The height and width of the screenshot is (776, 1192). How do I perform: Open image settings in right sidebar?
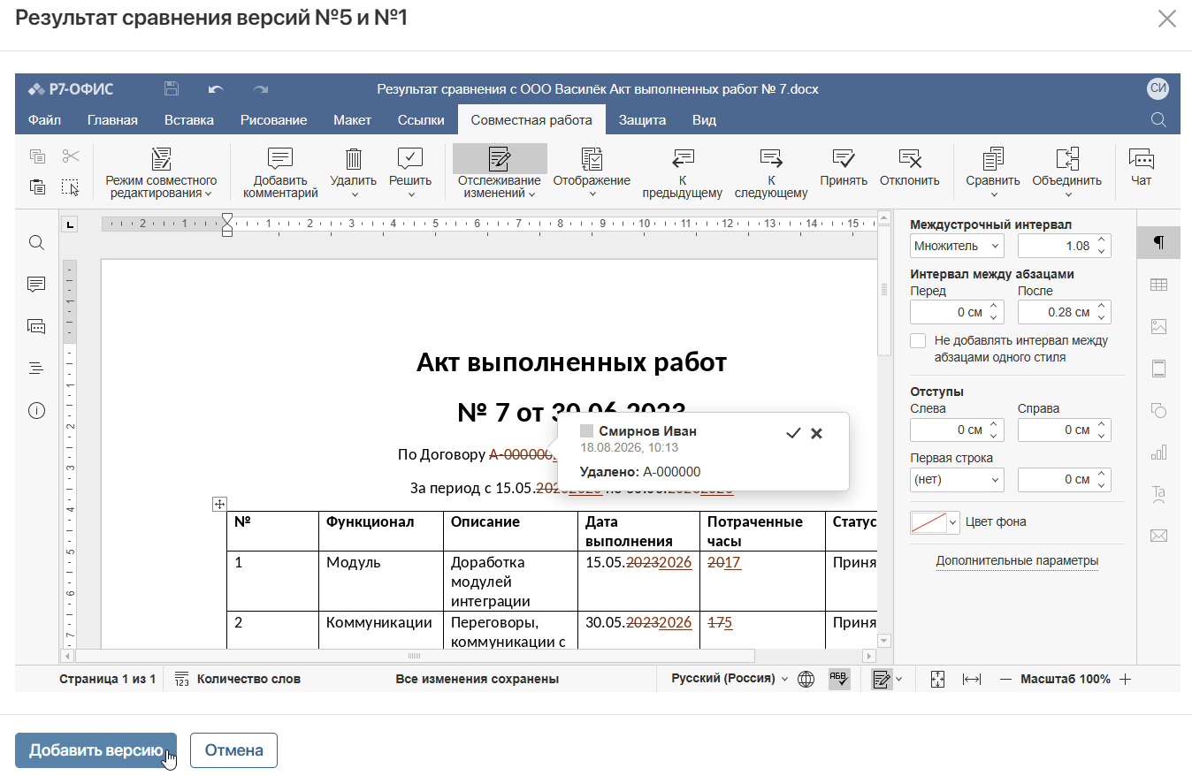point(1158,326)
